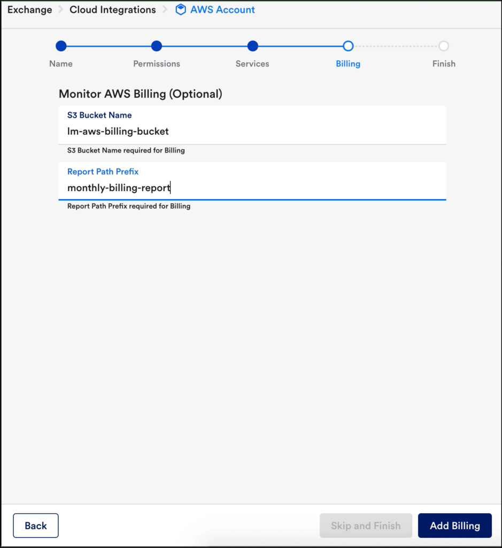Click the second breadcrumb separator chevron
The width and height of the screenshot is (502, 548).
(x=165, y=10)
